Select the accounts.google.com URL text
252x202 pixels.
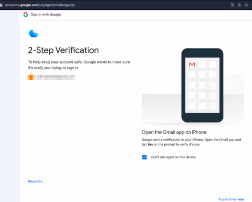click(x=40, y=5)
